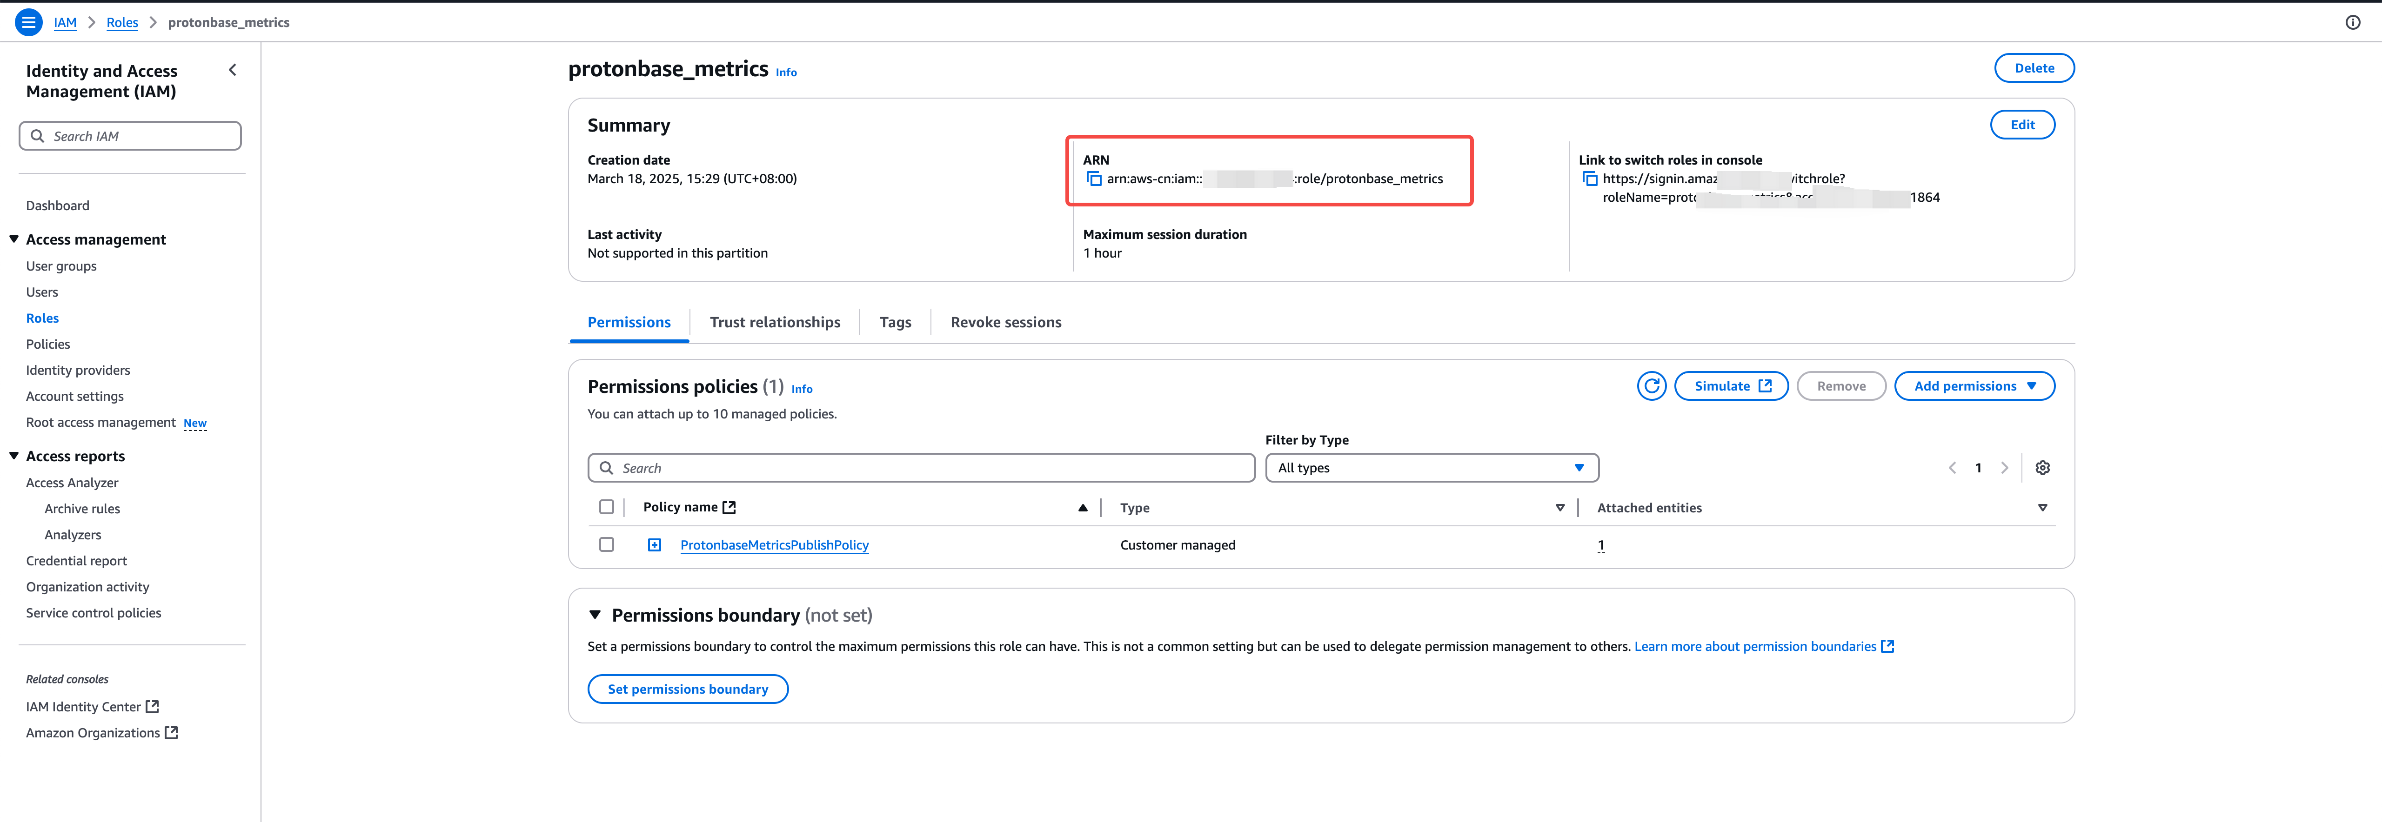Sort by Attached entities column arrow
Viewport: 2382px width, 822px height.
pos(2043,508)
